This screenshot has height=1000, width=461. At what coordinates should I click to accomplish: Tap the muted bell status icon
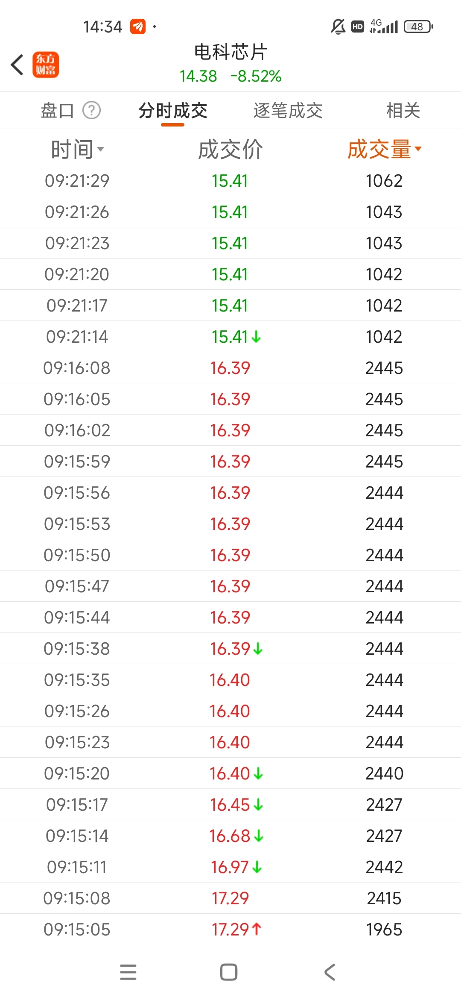[x=338, y=26]
